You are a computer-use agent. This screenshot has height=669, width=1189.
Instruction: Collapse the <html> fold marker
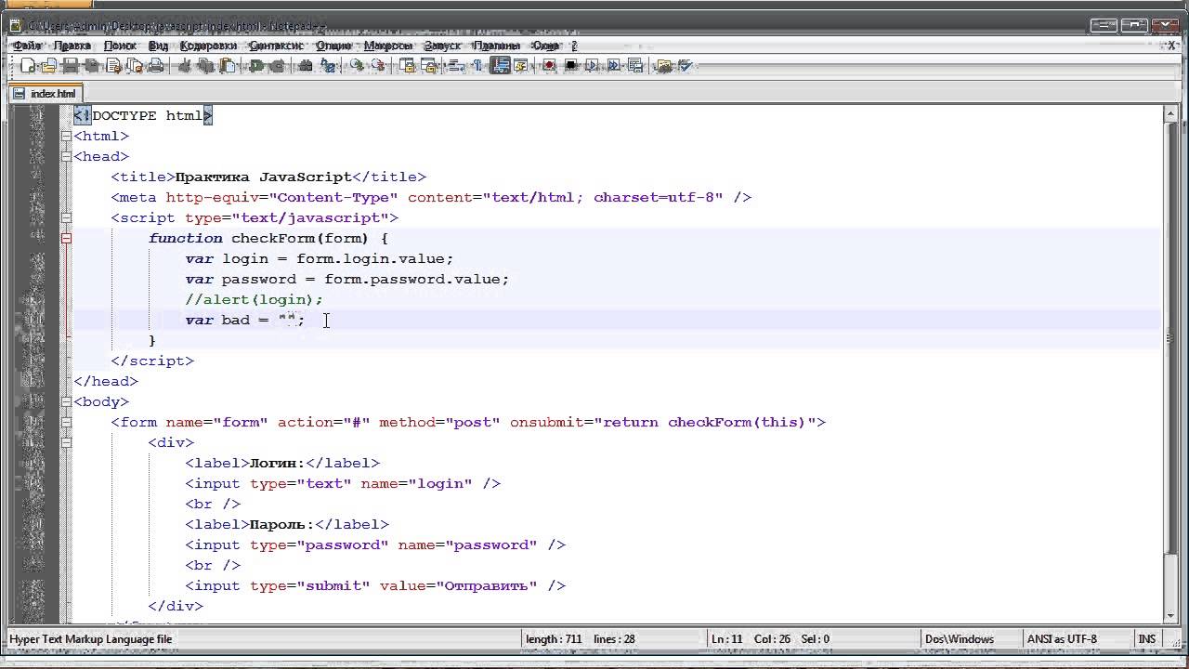[x=66, y=136]
